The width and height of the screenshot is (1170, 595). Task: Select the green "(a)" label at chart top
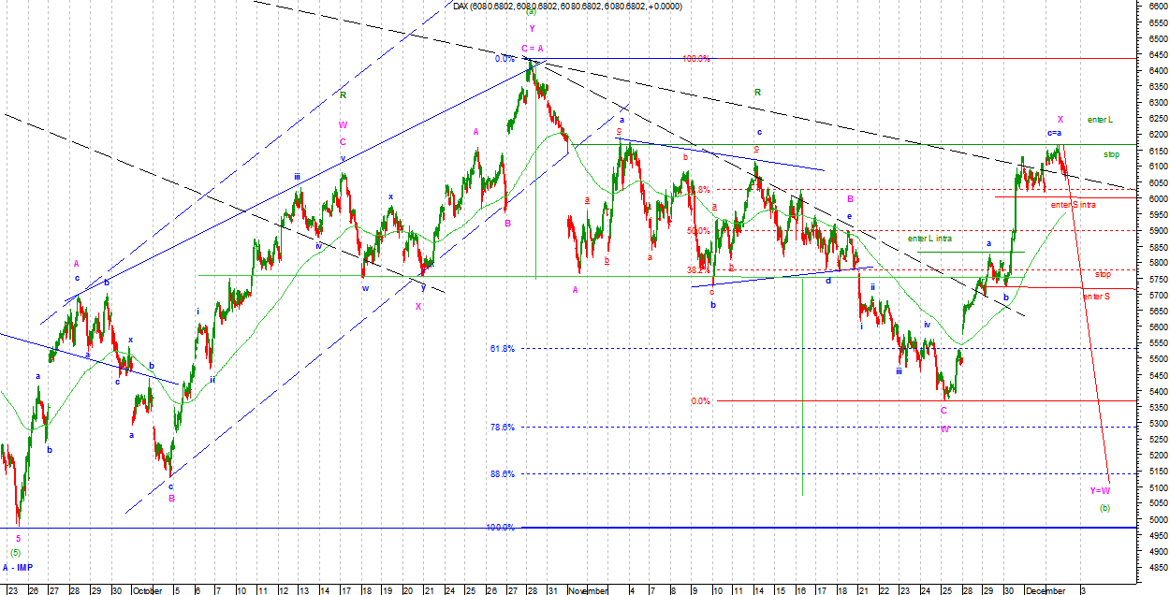coord(531,12)
